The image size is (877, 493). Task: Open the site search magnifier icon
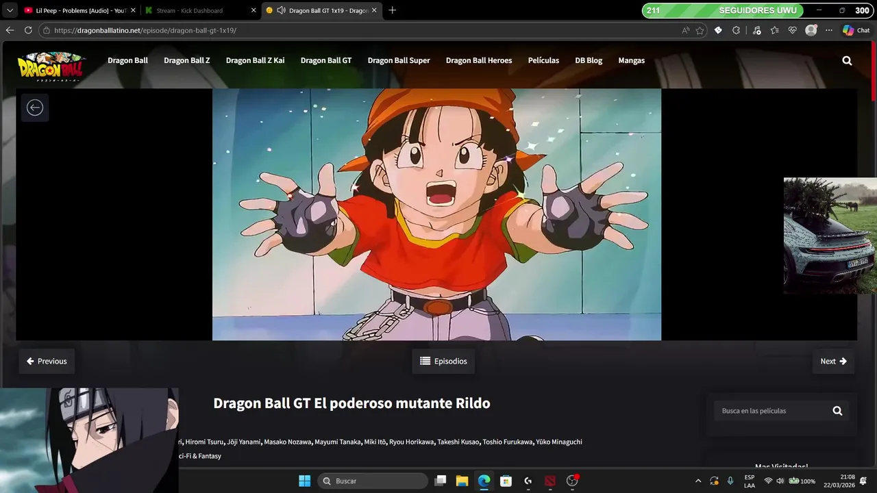point(847,60)
